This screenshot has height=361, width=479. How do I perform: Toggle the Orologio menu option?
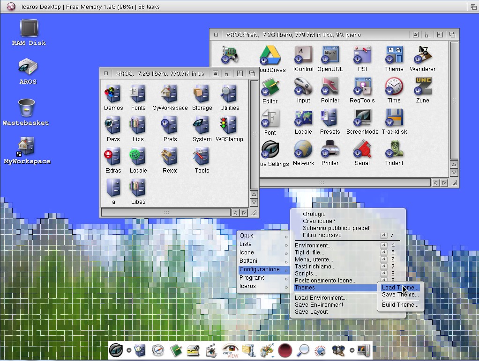tap(314, 214)
